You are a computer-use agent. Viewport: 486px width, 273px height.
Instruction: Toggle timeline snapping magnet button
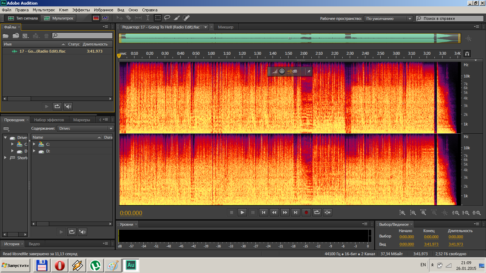[x=467, y=54]
